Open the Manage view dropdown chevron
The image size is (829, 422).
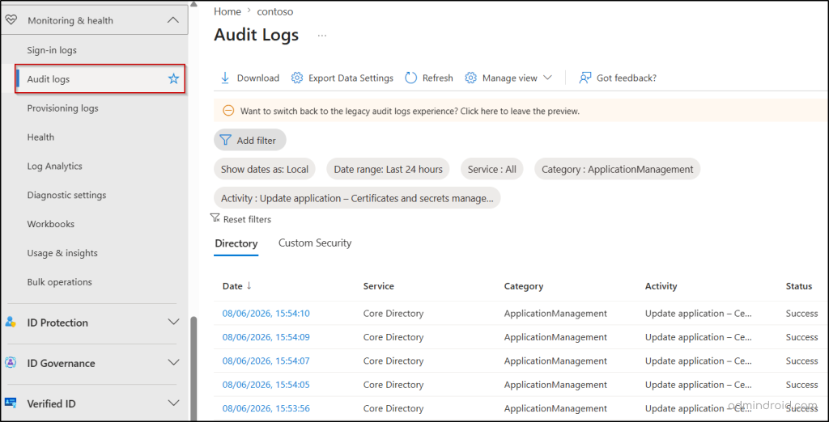(548, 78)
